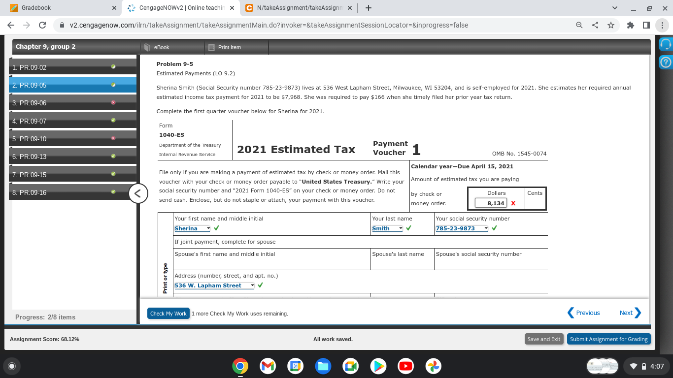The width and height of the screenshot is (673, 378).
Task: Switch to the Gradebook tab
Action: (62, 8)
